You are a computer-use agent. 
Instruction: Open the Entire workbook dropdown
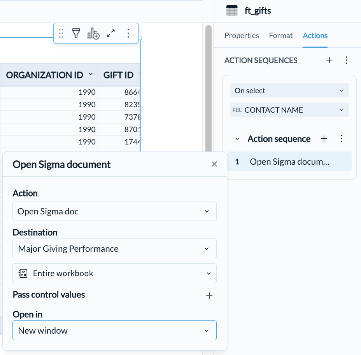click(x=114, y=273)
